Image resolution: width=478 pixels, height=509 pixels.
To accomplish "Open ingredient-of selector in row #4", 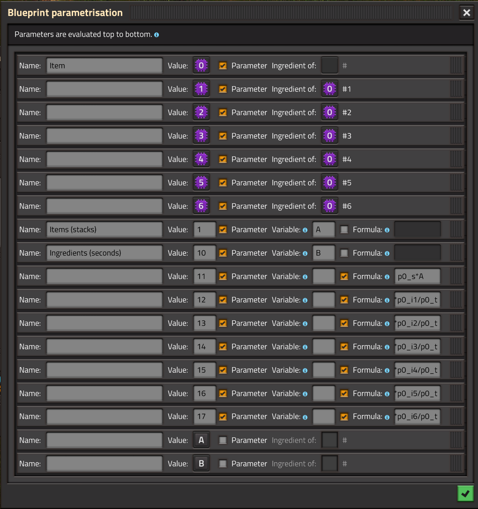I will pyautogui.click(x=329, y=159).
